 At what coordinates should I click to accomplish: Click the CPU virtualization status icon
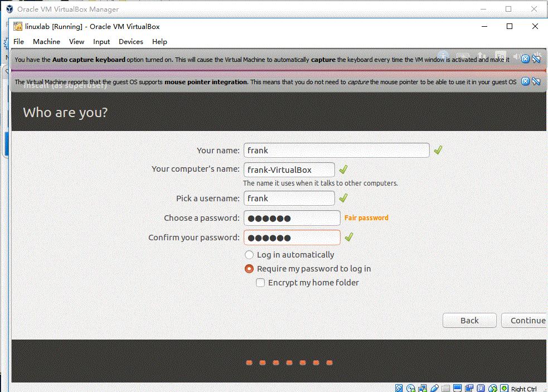point(481,388)
